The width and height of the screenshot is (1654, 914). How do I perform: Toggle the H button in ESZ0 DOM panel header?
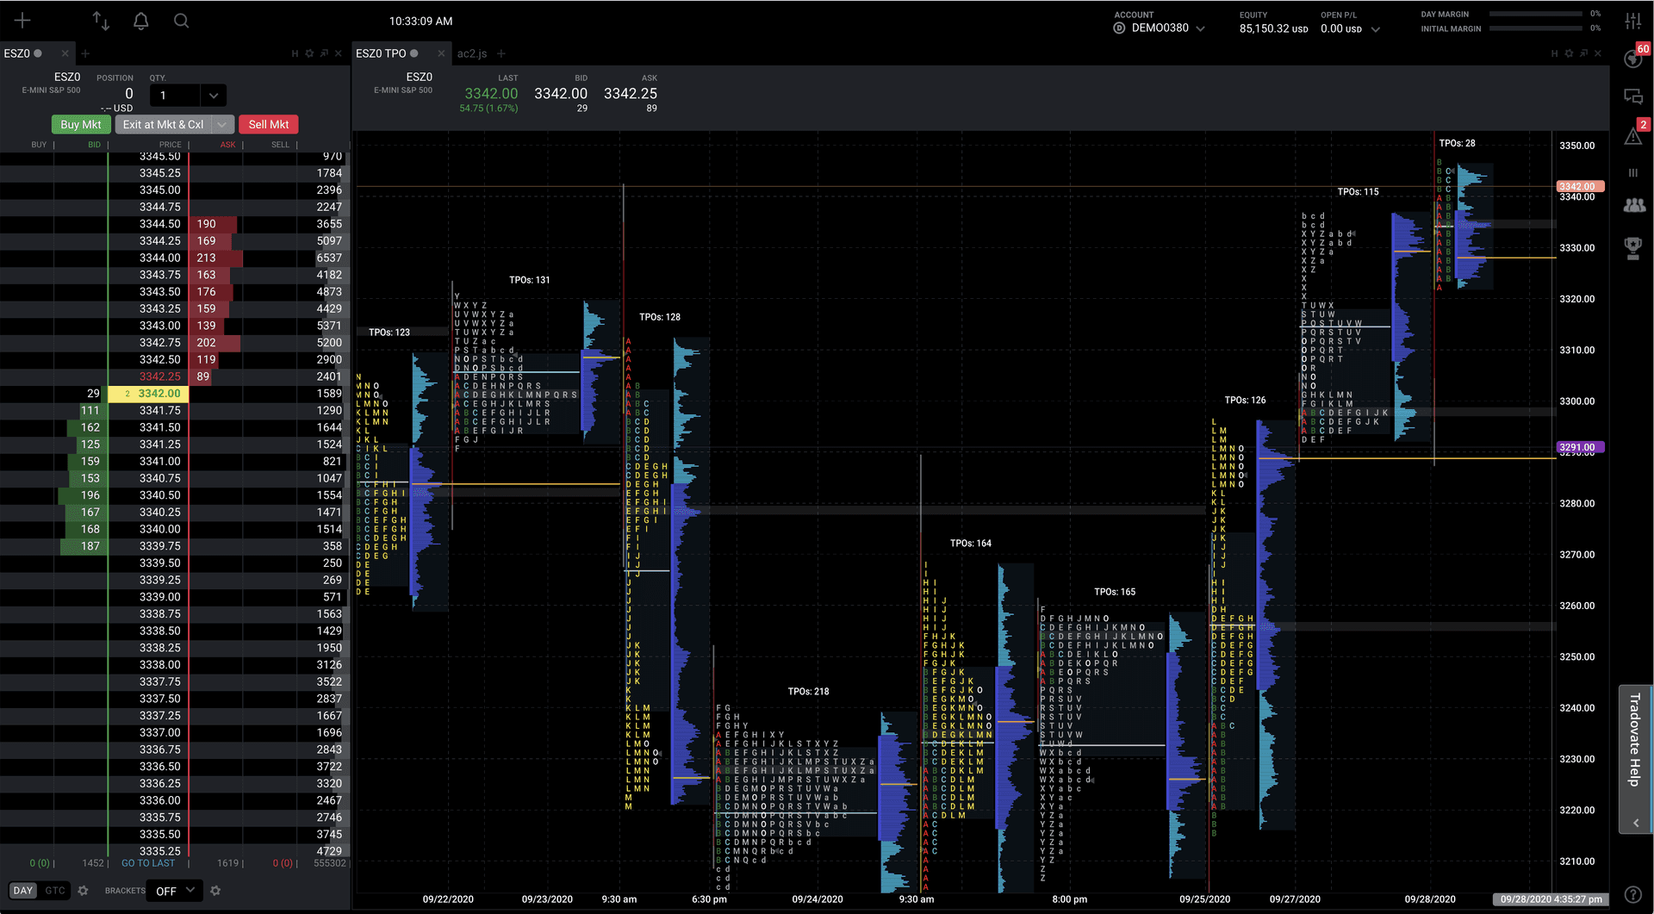[295, 53]
